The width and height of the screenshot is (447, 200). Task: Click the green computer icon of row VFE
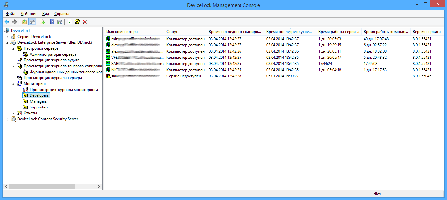point(108,58)
